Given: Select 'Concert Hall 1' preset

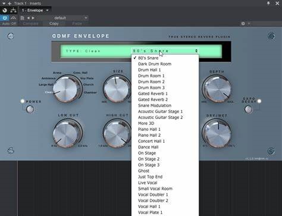Looking at the screenshot, I should 165,142.
